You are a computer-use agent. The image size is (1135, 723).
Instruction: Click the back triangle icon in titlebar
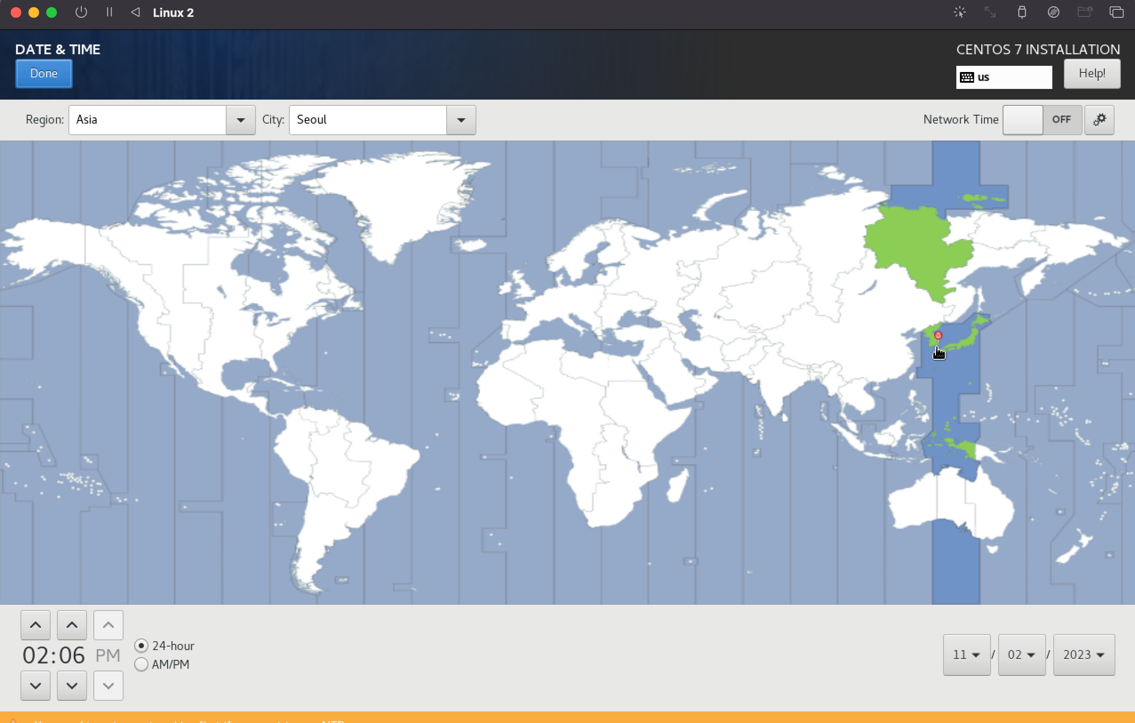click(x=135, y=12)
